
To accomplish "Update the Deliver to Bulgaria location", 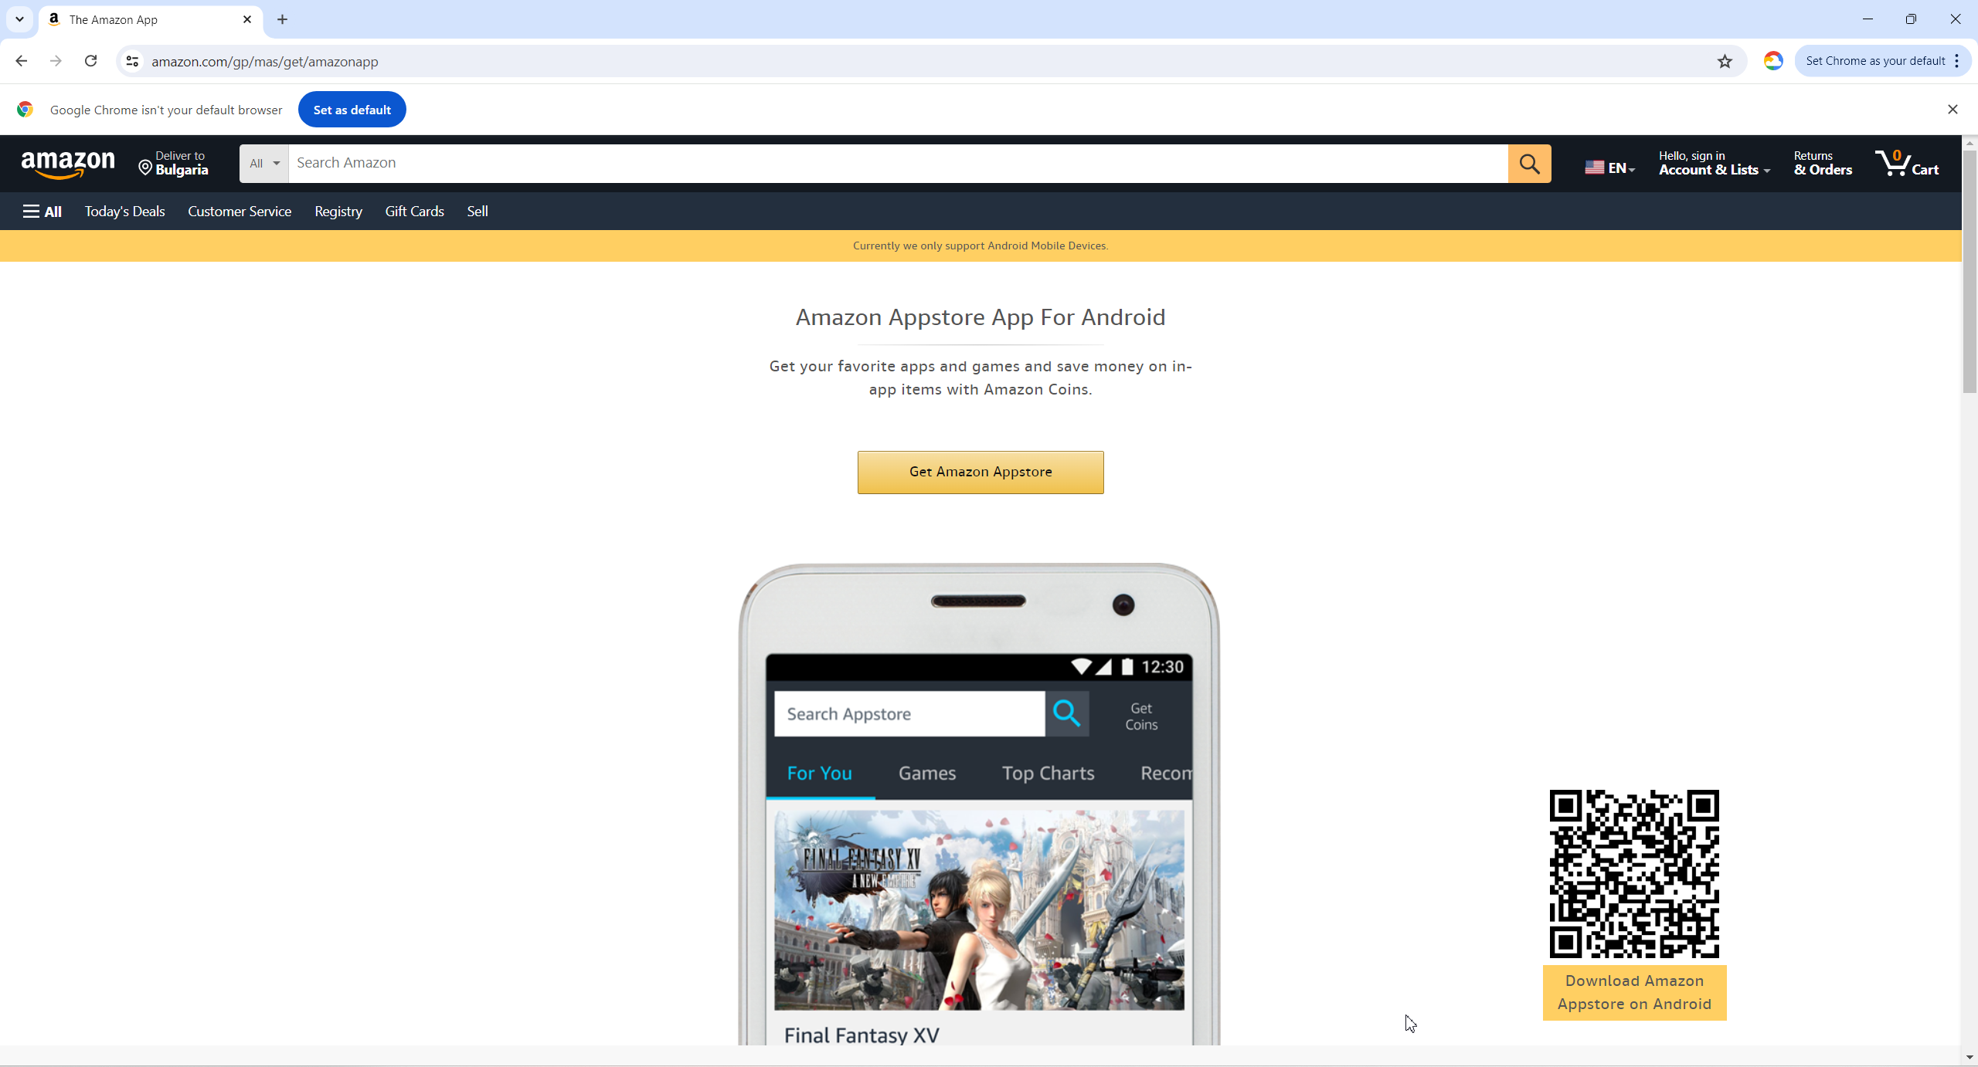I will point(174,164).
